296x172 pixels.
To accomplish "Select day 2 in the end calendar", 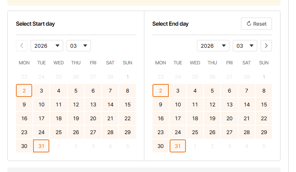I will tap(161, 91).
